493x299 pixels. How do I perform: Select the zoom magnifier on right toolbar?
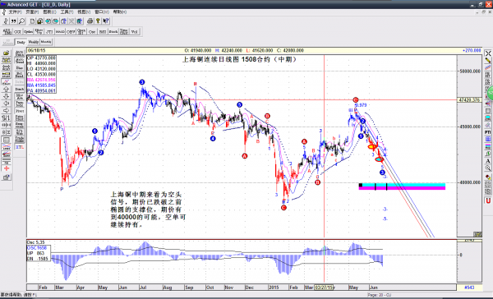tap(488, 168)
